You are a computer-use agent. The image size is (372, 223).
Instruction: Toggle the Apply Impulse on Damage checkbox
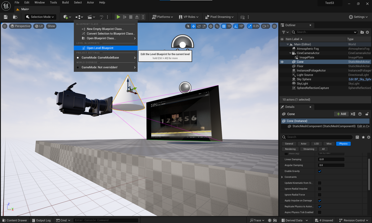point(320,201)
